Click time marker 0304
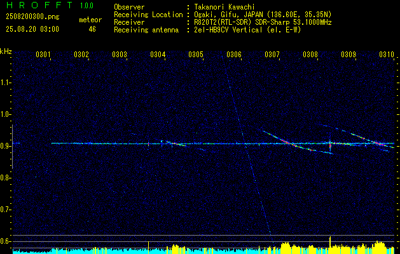This screenshot has height=254, width=400. point(158,55)
